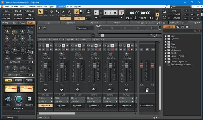Click the Rewind transport button

point(96,13)
